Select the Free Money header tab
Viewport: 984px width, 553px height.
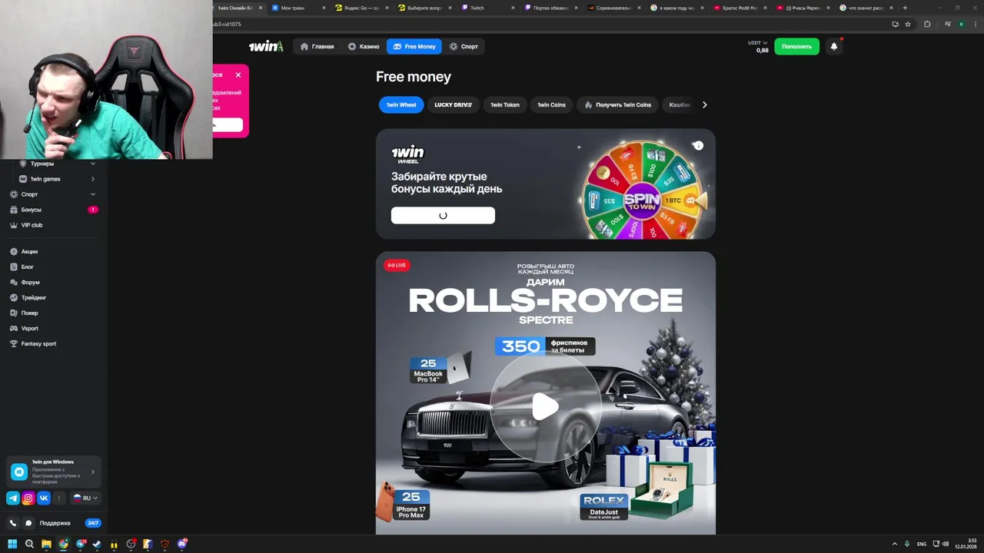click(414, 46)
